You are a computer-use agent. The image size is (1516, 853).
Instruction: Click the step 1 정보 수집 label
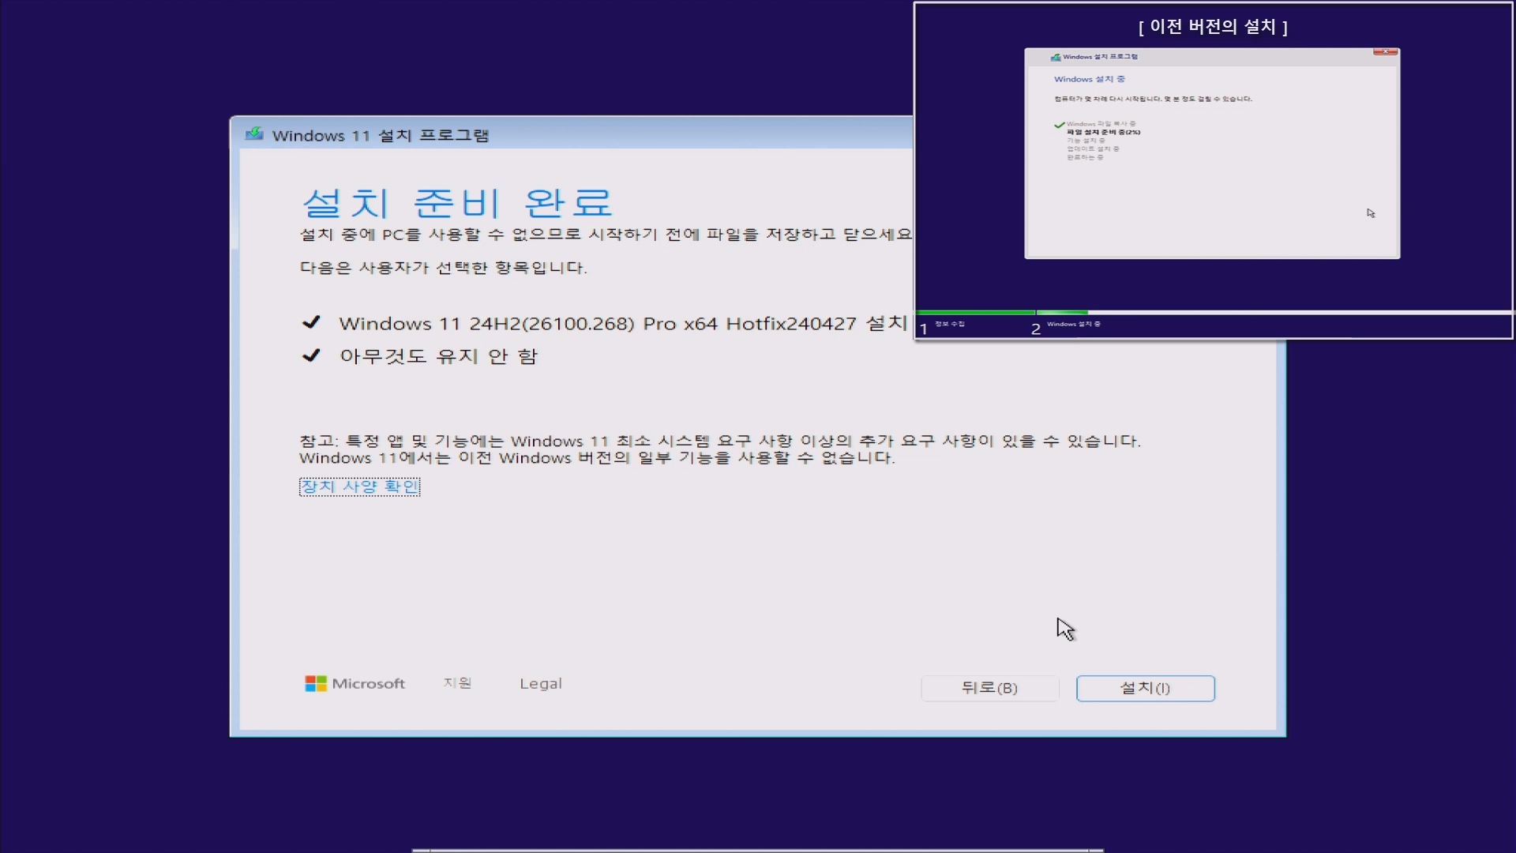[x=950, y=324]
